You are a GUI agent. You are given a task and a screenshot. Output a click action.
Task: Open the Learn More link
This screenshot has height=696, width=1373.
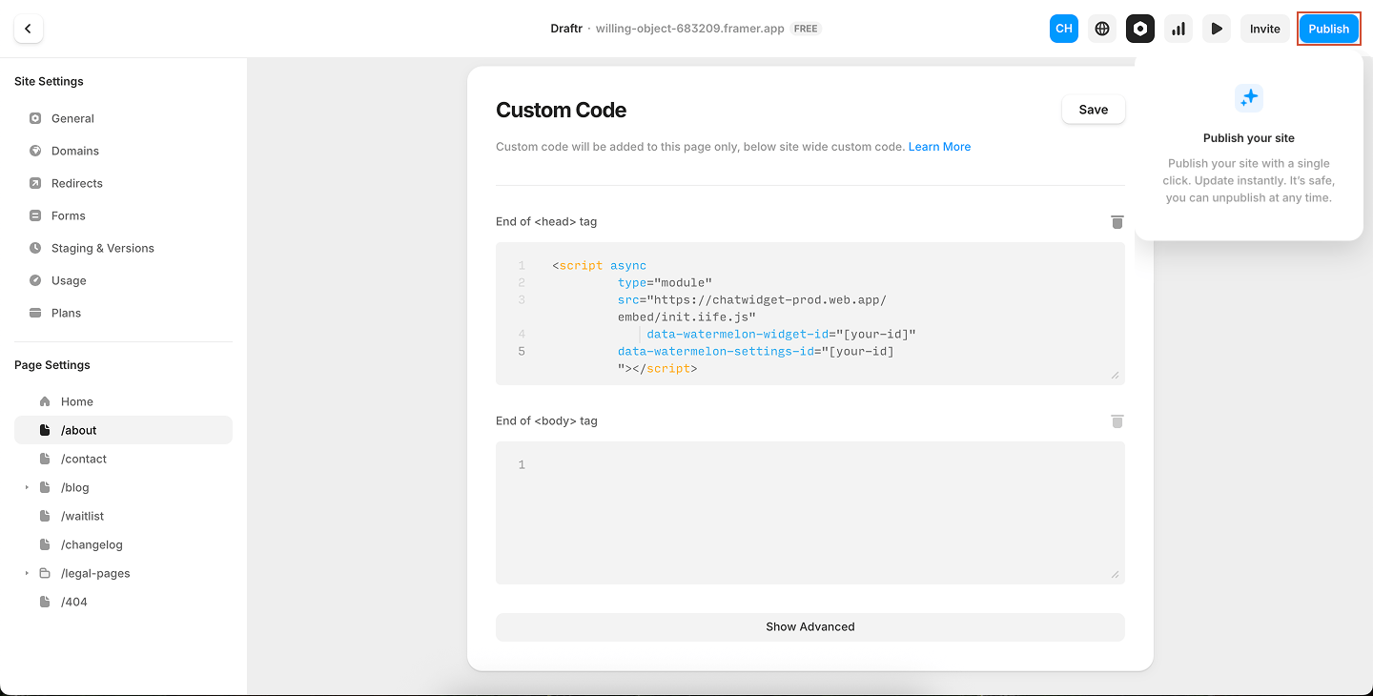(939, 147)
